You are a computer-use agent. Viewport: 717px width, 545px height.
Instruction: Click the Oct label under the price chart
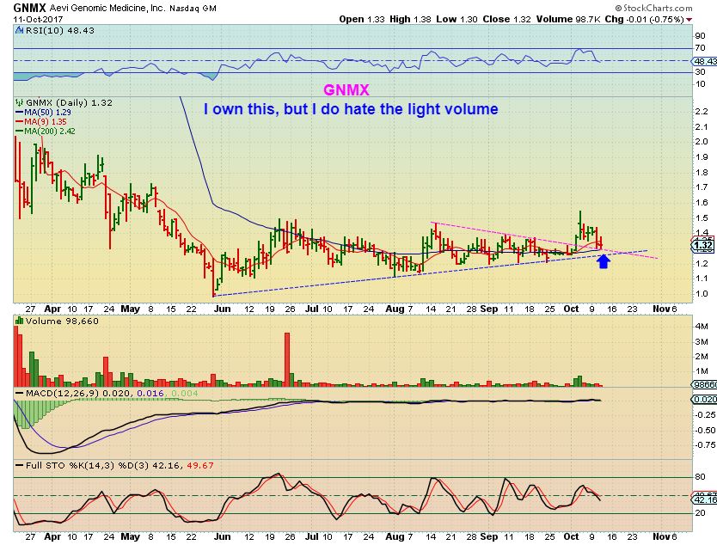(x=571, y=309)
